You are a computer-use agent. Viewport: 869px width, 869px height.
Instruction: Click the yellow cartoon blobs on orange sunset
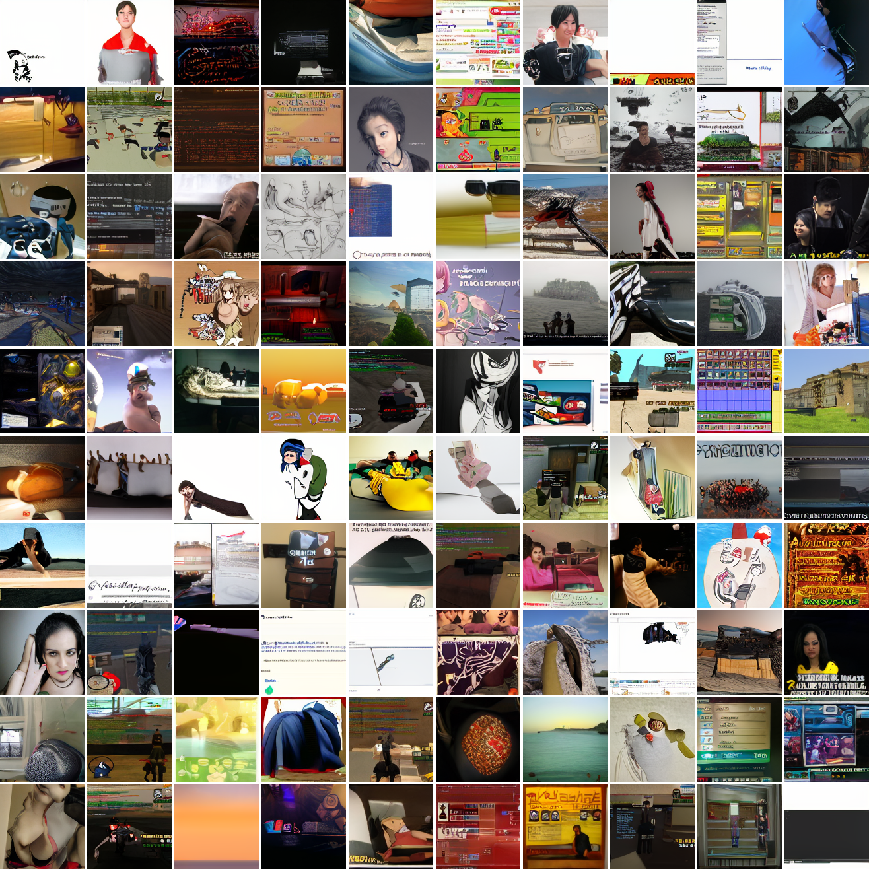click(304, 391)
